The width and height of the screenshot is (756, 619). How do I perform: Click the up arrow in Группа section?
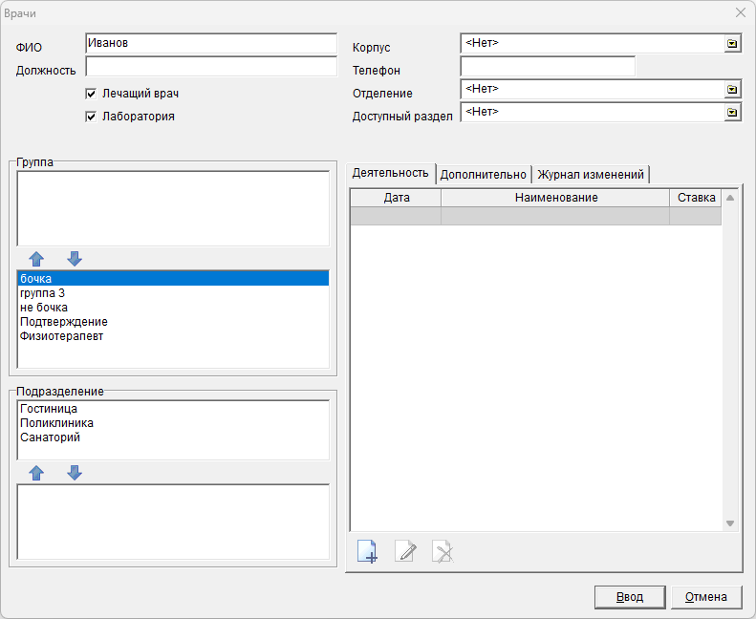click(36, 259)
